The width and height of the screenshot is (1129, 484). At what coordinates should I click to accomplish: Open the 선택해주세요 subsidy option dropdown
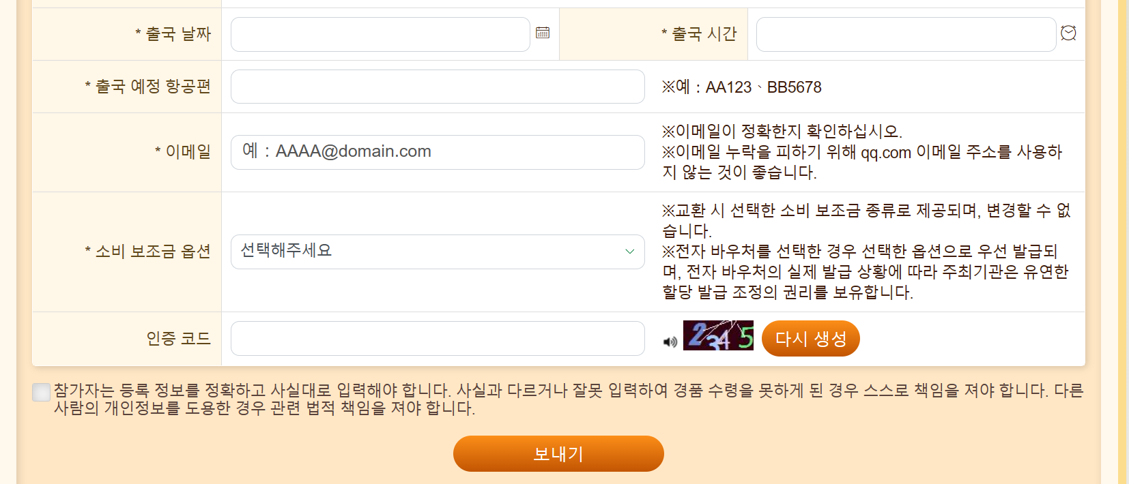point(438,252)
